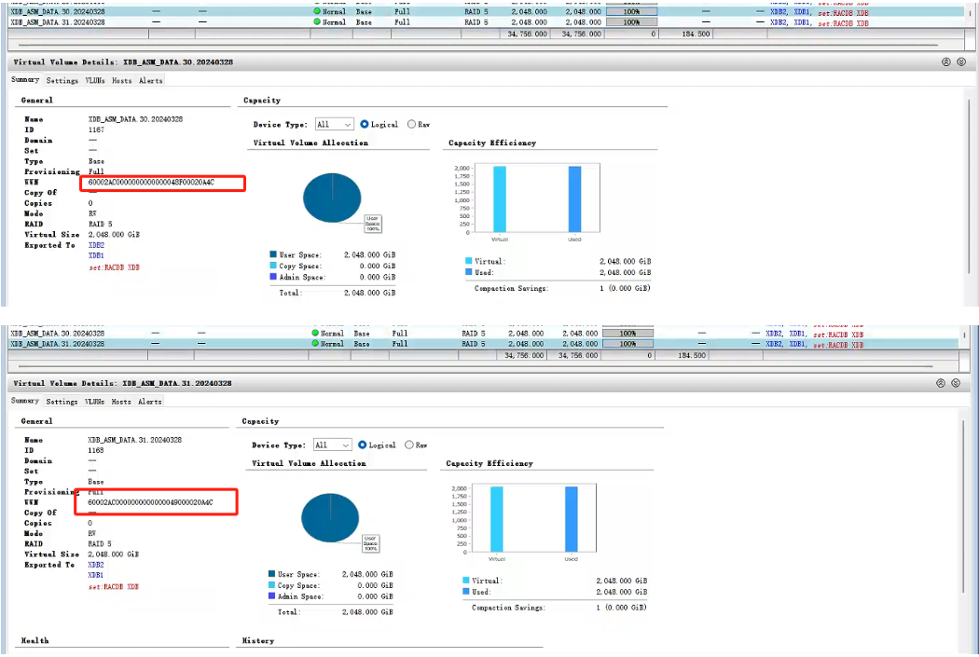Click the Used bar in the DATA.30 Capacity Efficiency chart
The height and width of the screenshot is (657, 979).
(x=574, y=199)
